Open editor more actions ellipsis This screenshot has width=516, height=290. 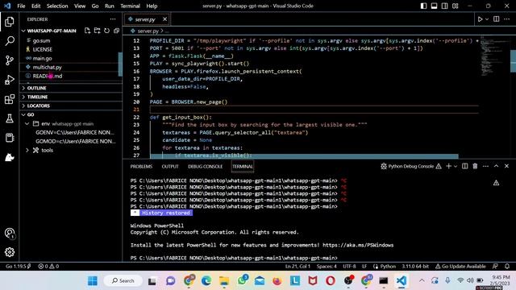(507, 19)
